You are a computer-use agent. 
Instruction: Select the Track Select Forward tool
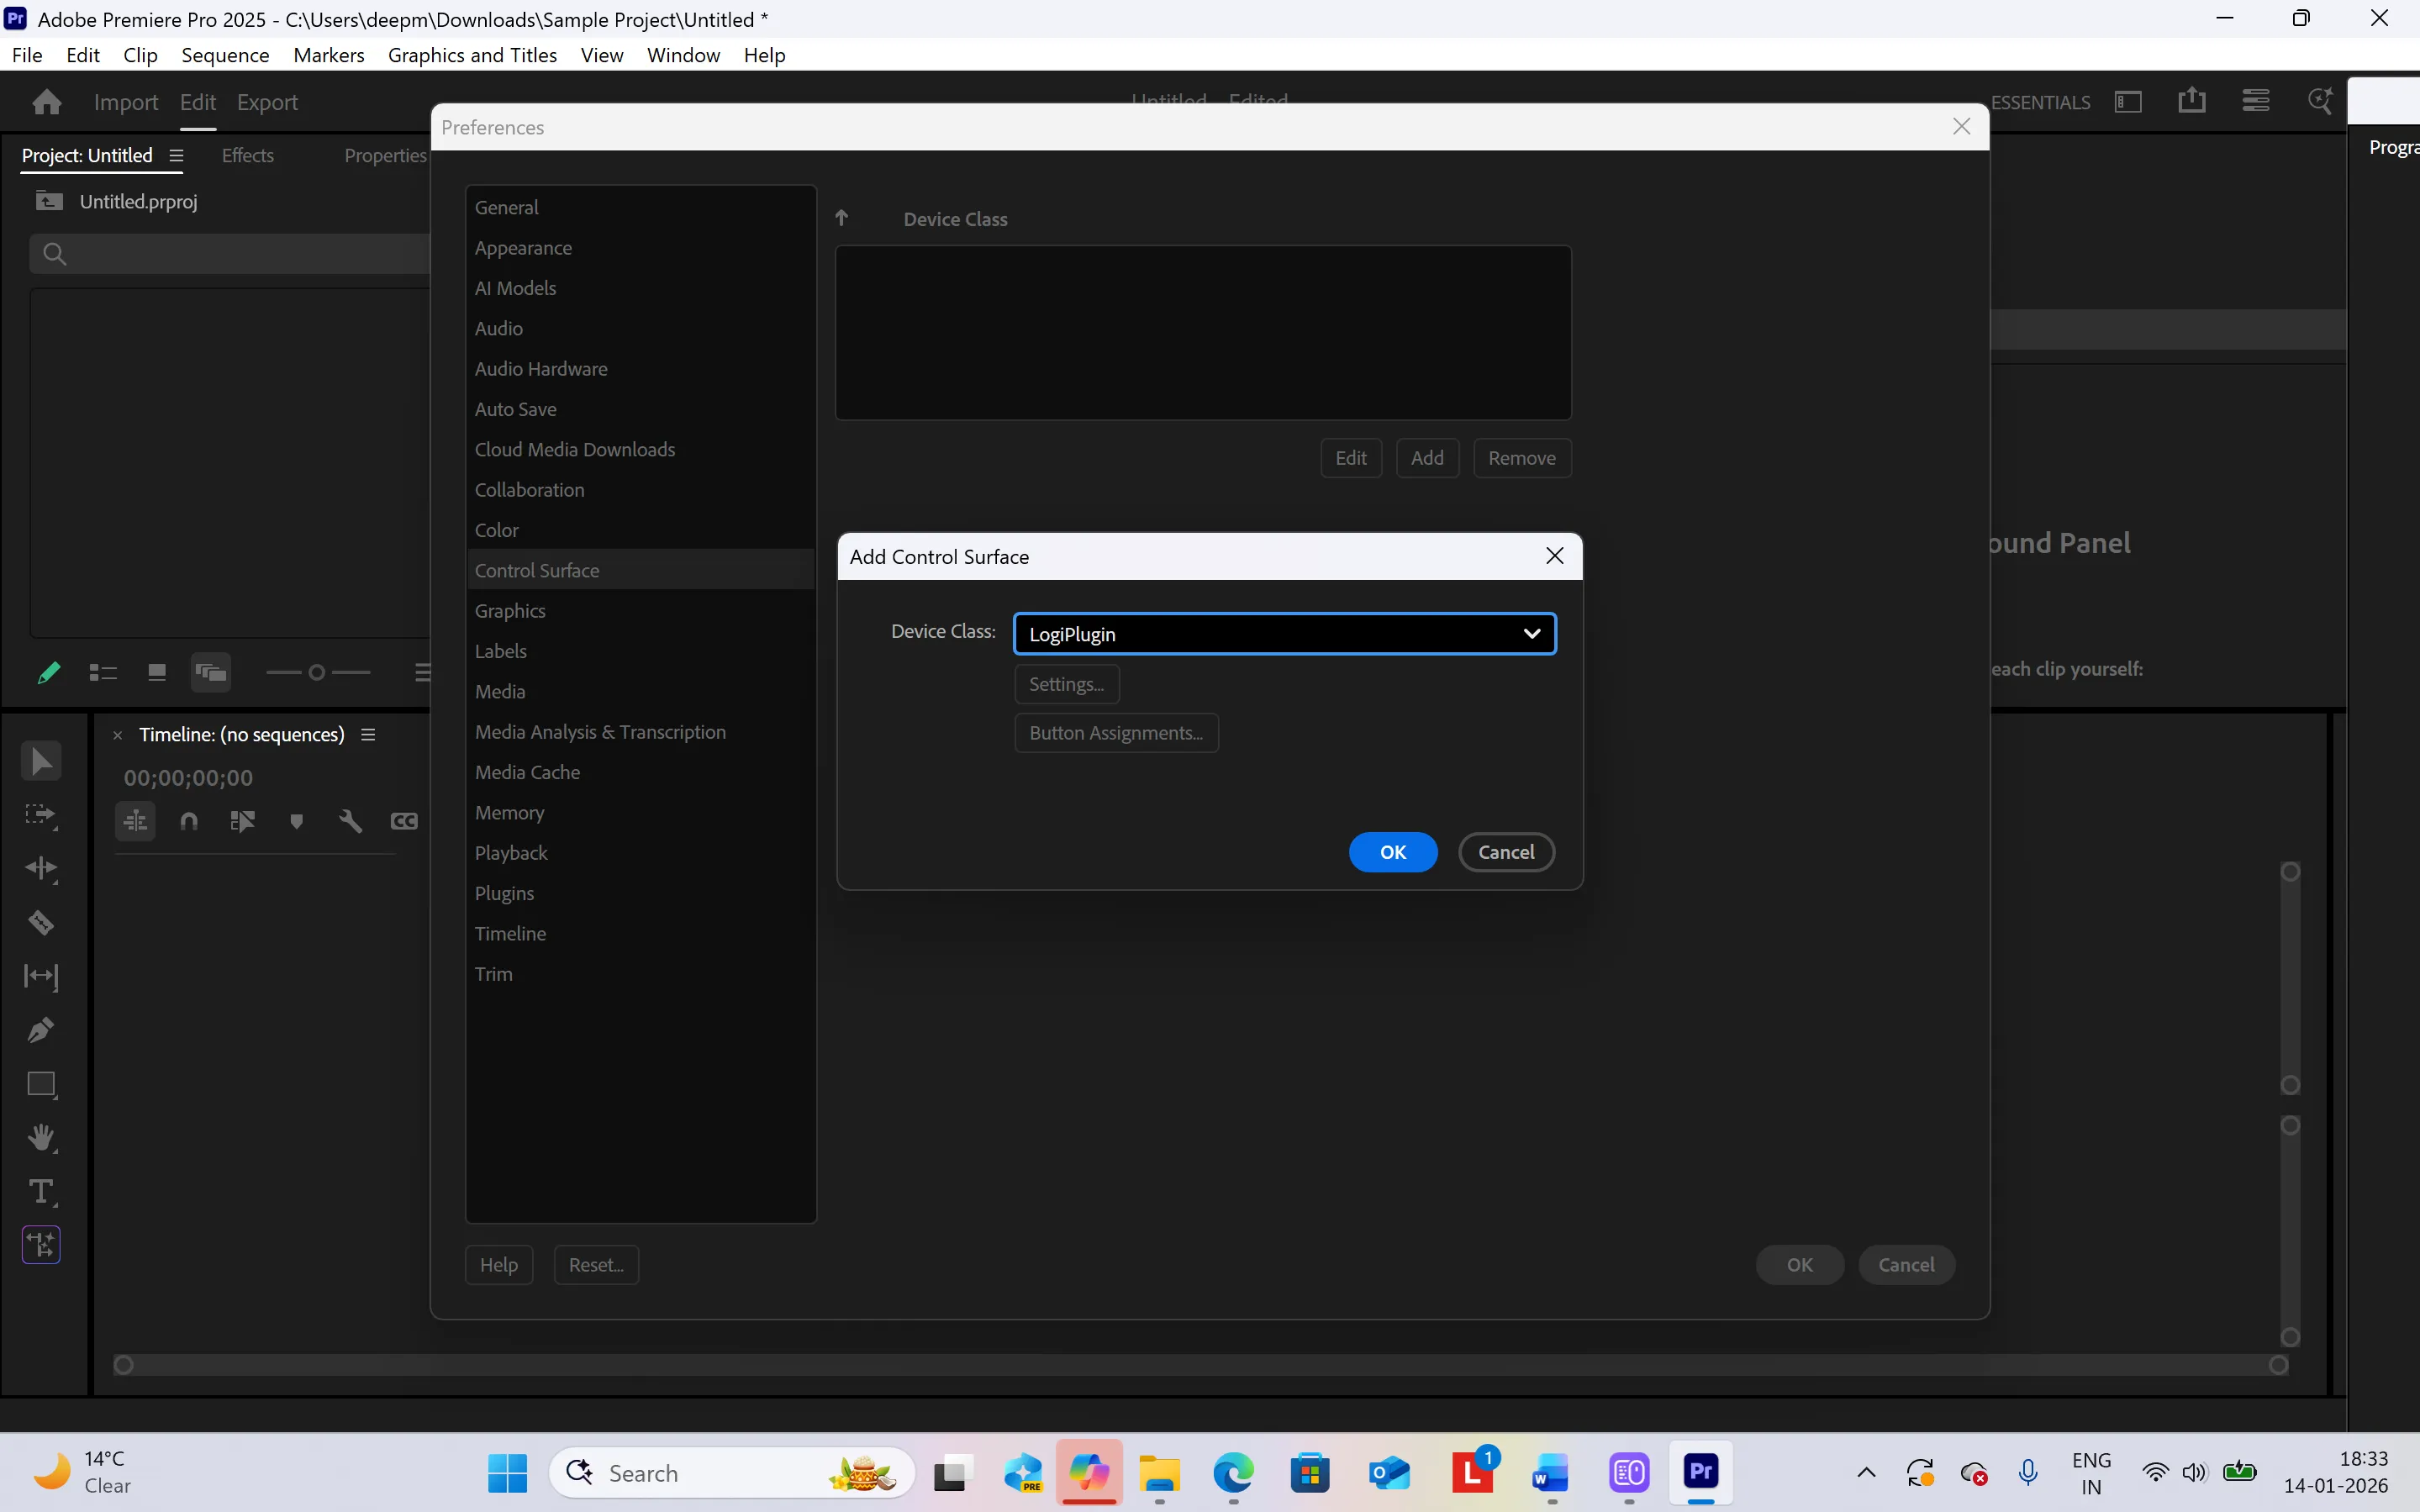pyautogui.click(x=41, y=815)
